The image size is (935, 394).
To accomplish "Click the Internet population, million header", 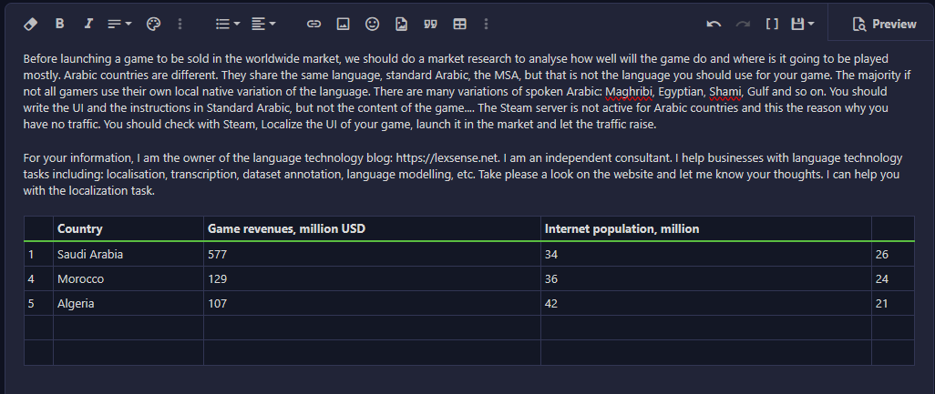I will (706, 228).
